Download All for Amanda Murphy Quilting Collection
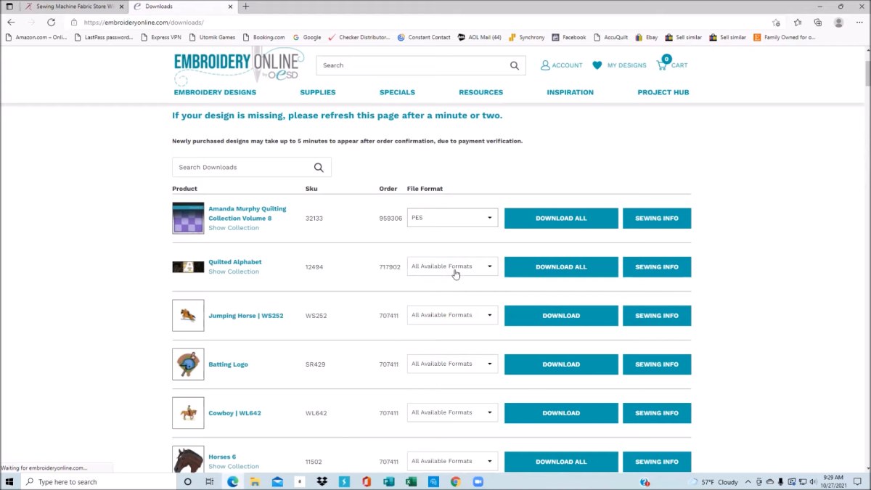This screenshot has width=871, height=490. click(x=561, y=219)
